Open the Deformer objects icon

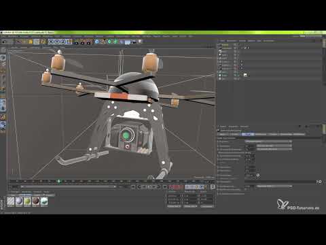tap(122, 42)
